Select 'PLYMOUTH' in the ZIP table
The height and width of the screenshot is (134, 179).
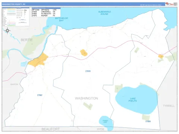46,14
